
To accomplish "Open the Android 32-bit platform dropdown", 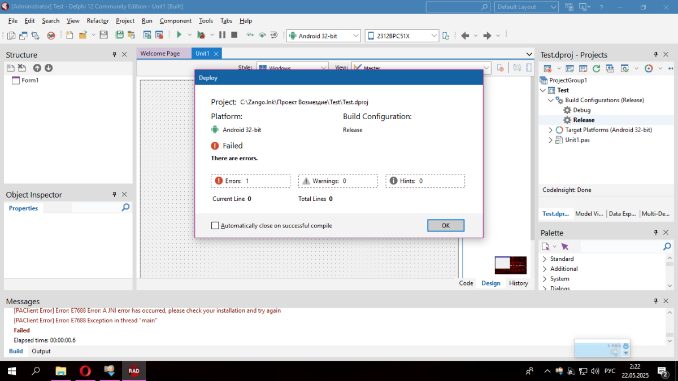I will (356, 36).
